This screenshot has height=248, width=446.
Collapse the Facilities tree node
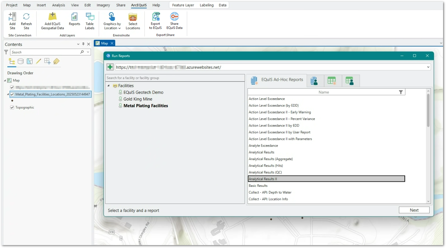tap(108, 86)
